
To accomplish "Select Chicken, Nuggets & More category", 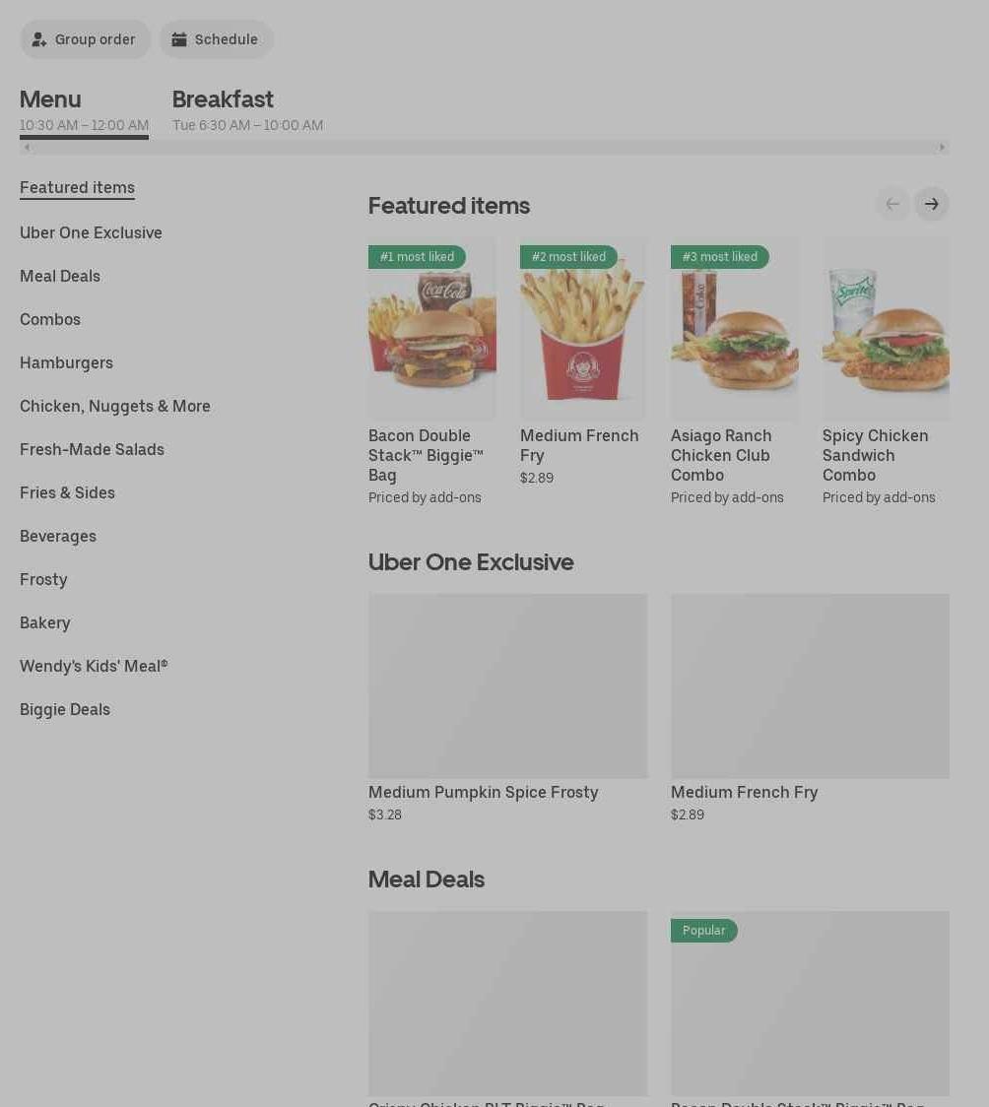I will point(115,406).
